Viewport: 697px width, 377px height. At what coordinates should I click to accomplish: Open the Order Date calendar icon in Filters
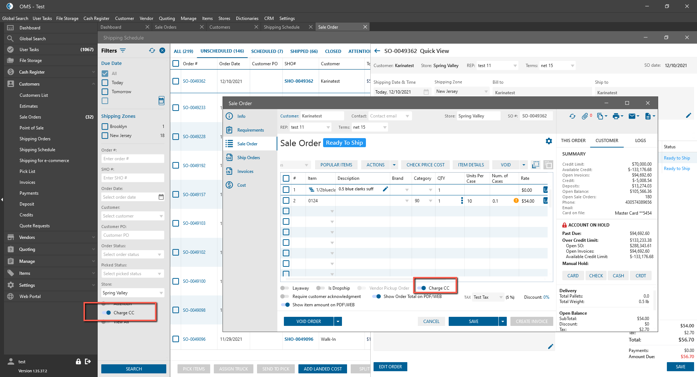[161, 197]
